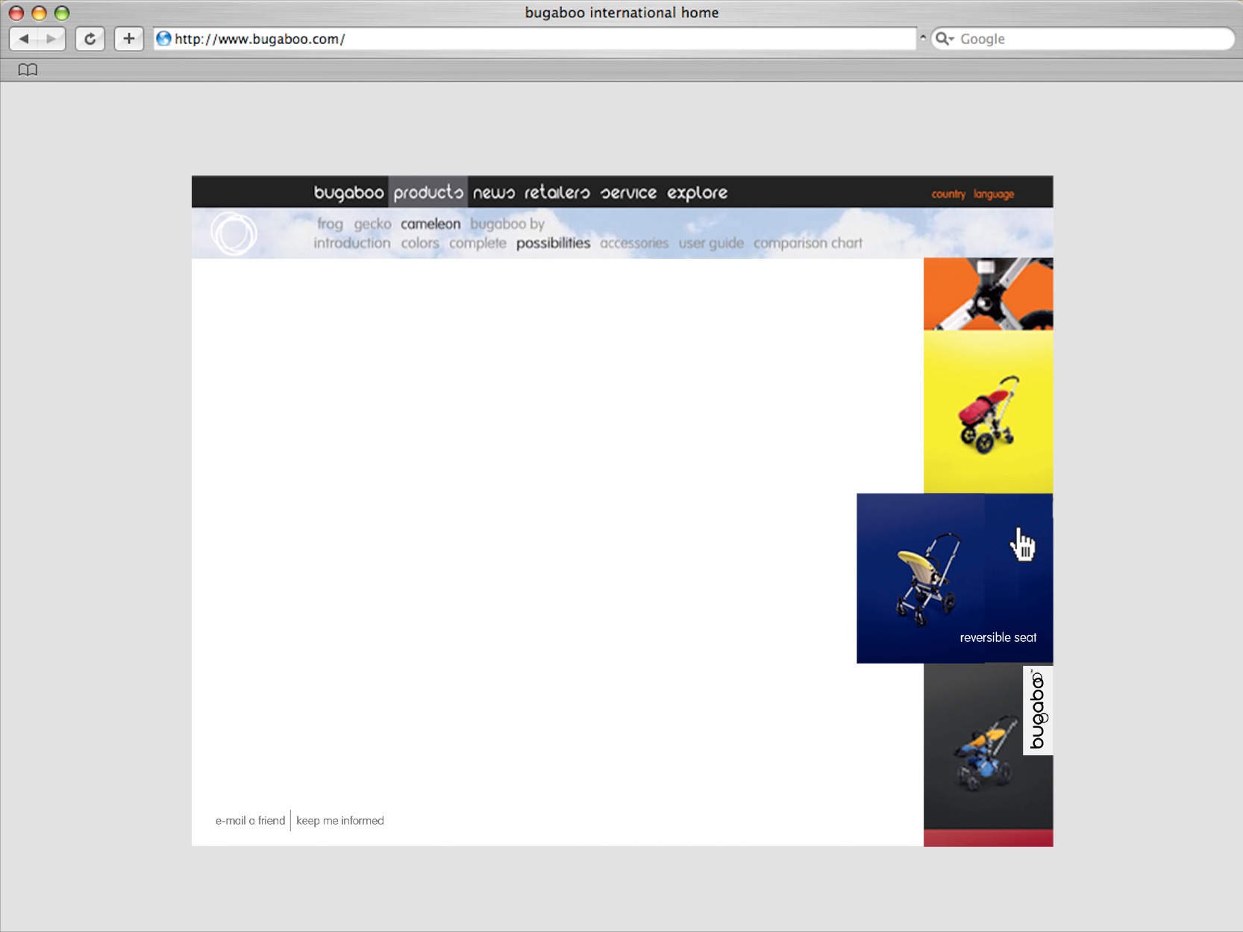Image resolution: width=1243 pixels, height=932 pixels.
Task: Go to the colors submenu
Action: 420,243
